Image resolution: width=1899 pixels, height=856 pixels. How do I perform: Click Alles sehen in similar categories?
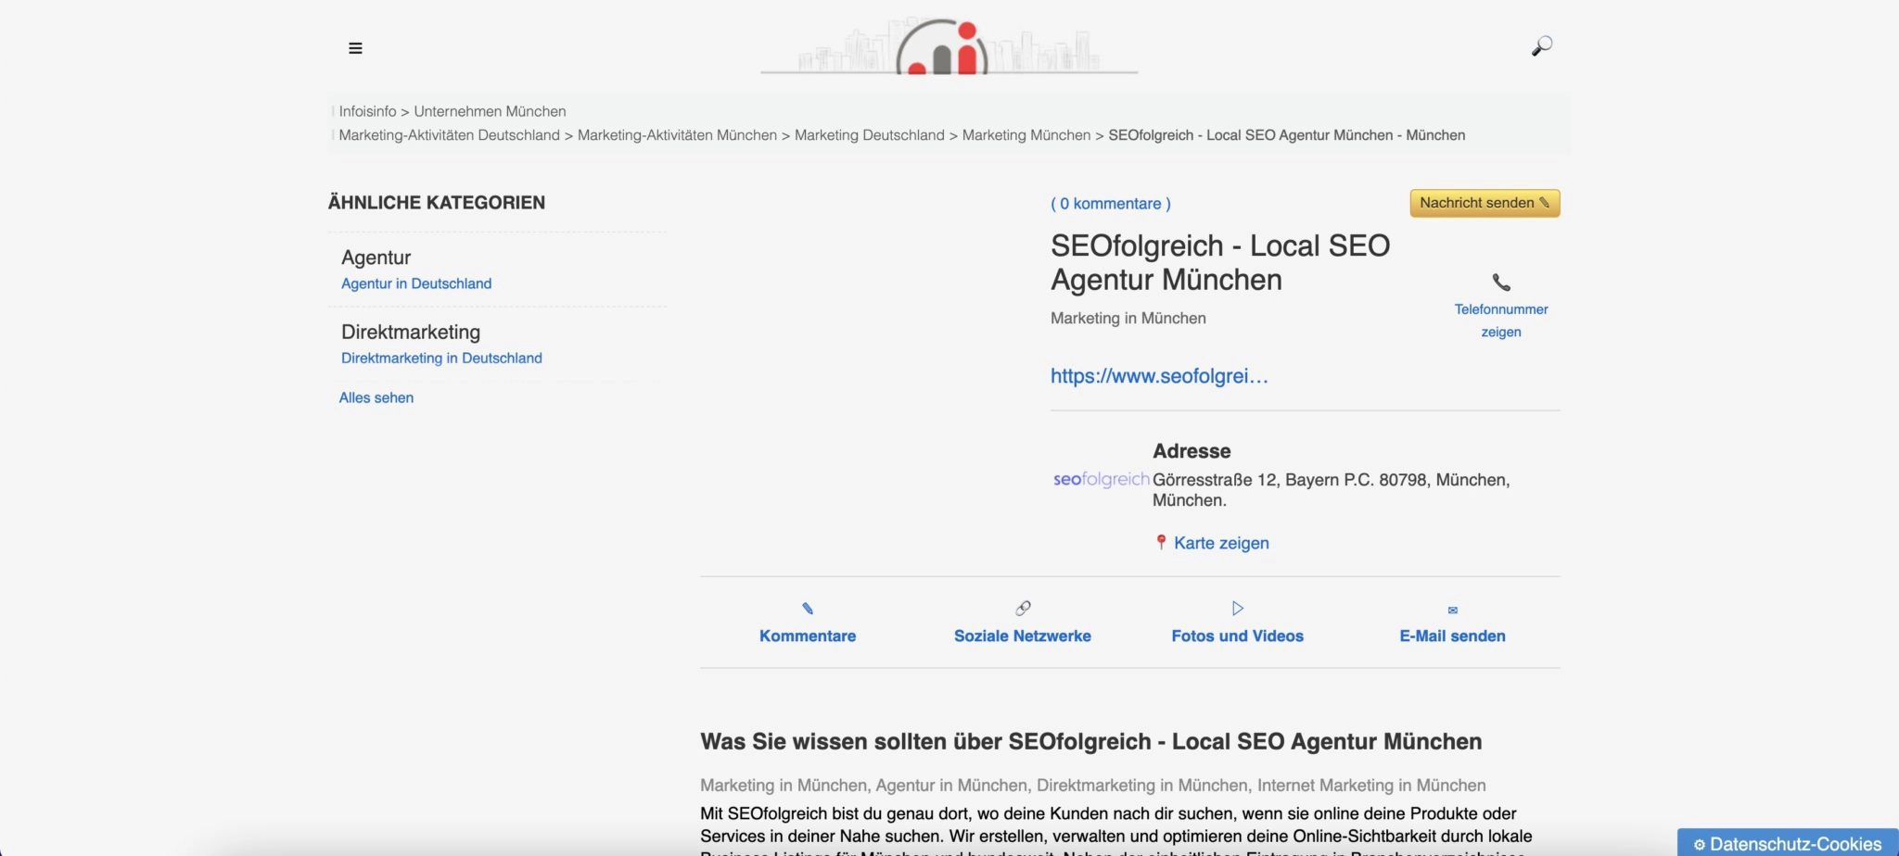[376, 397]
